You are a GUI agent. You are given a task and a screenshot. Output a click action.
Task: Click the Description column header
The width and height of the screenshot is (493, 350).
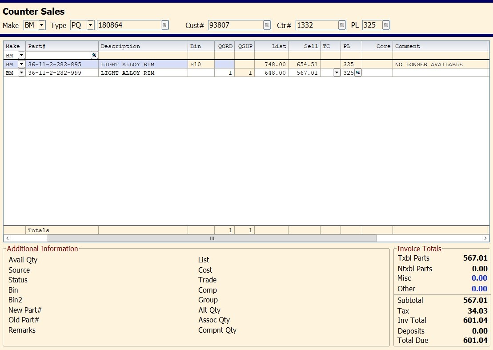tap(143, 46)
